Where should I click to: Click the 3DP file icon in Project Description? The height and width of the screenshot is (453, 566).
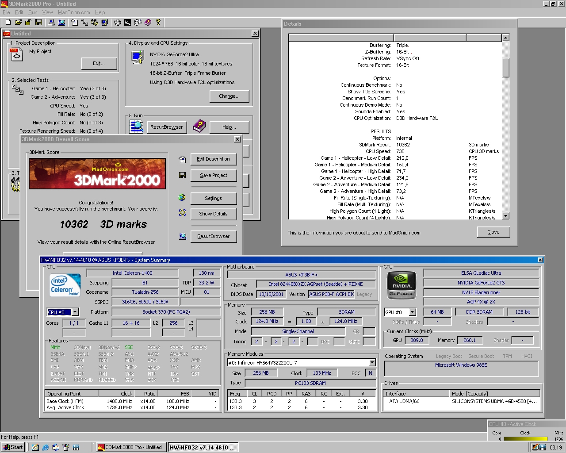(16, 55)
